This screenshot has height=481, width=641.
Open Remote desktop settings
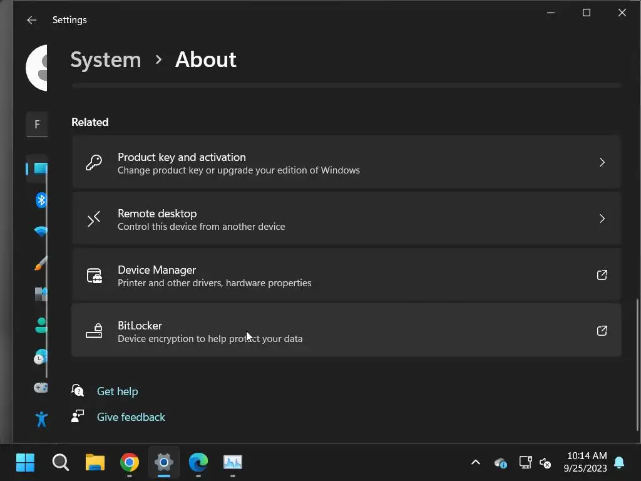coord(346,219)
